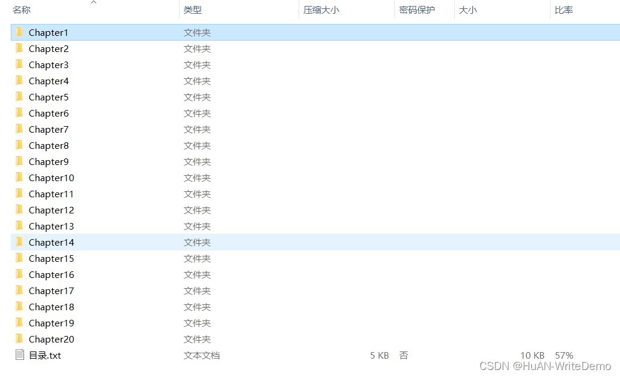The image size is (620, 376).
Task: Click the 目录.txt text document icon
Action: click(20, 355)
